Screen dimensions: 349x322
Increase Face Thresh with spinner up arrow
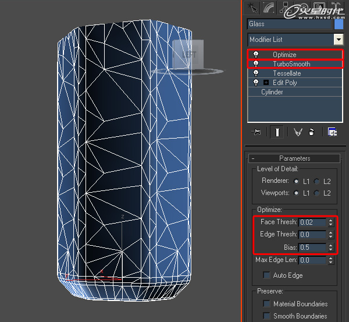click(x=331, y=220)
